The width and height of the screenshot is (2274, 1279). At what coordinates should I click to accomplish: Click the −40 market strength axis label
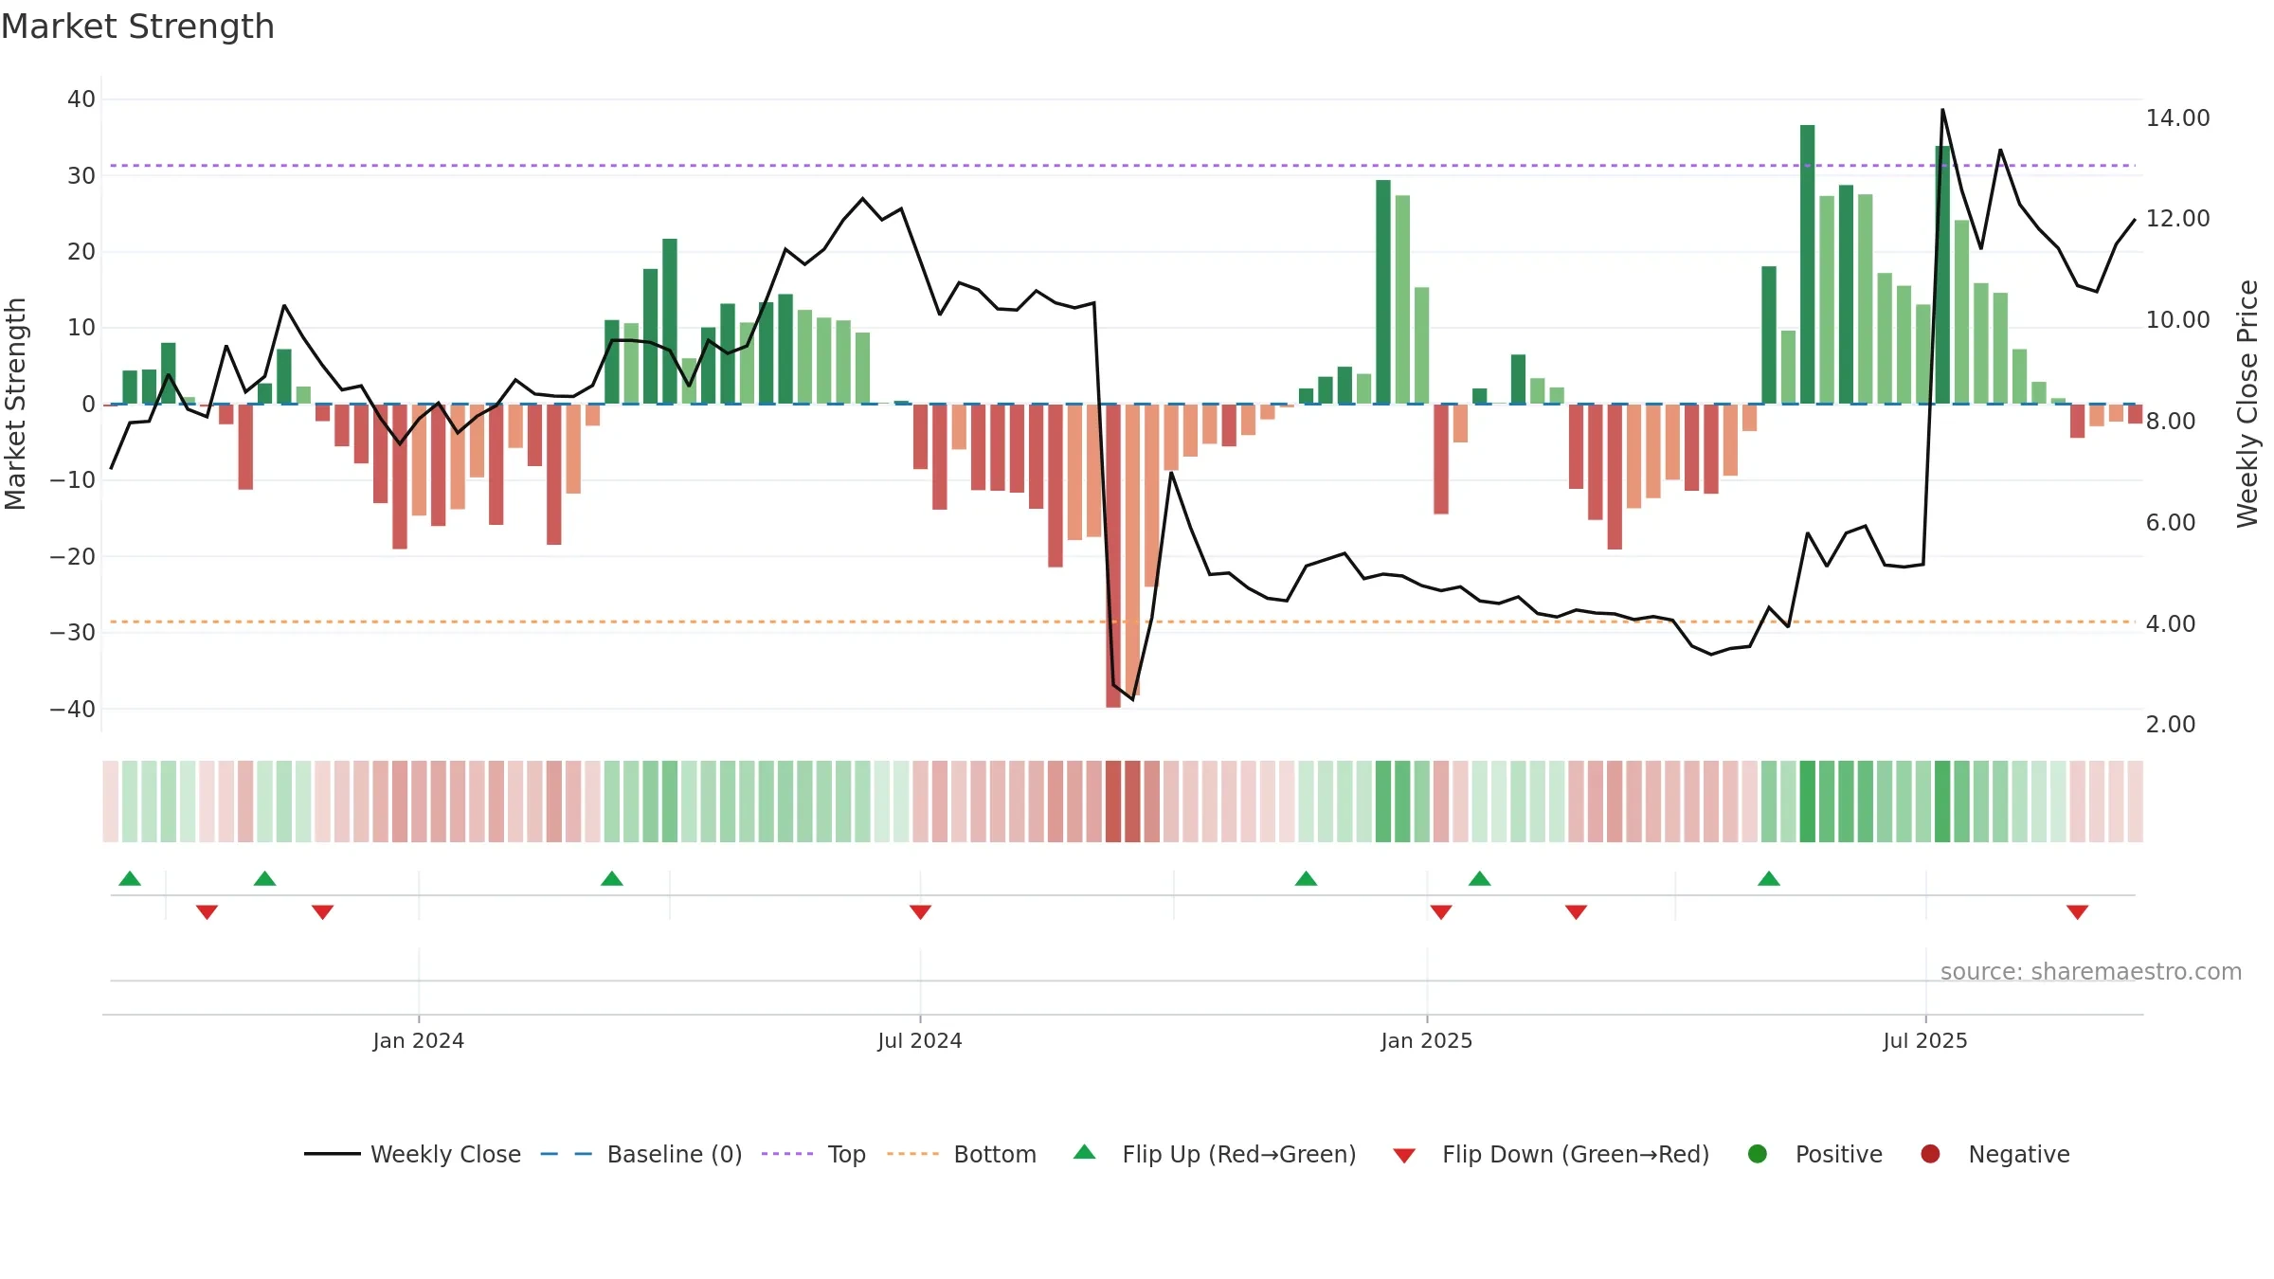(x=73, y=709)
